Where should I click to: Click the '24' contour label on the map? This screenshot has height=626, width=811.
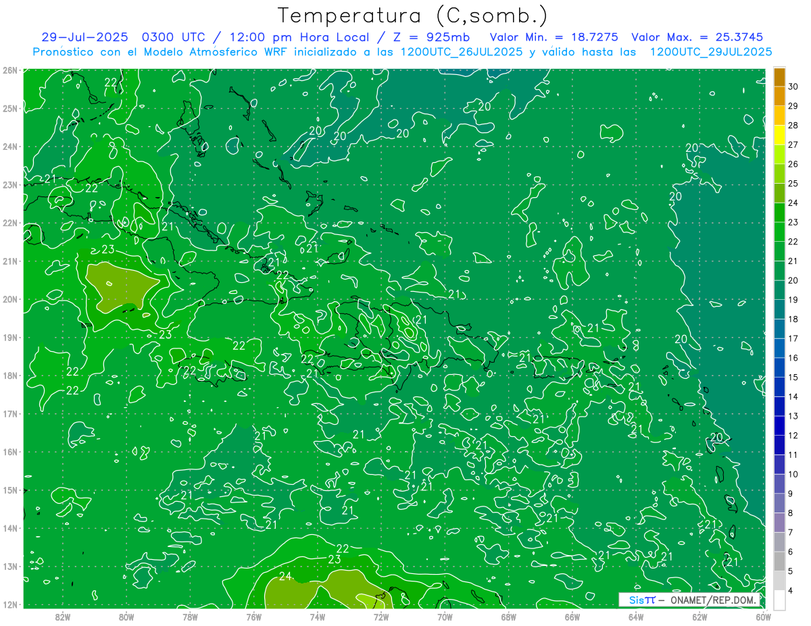click(285, 576)
